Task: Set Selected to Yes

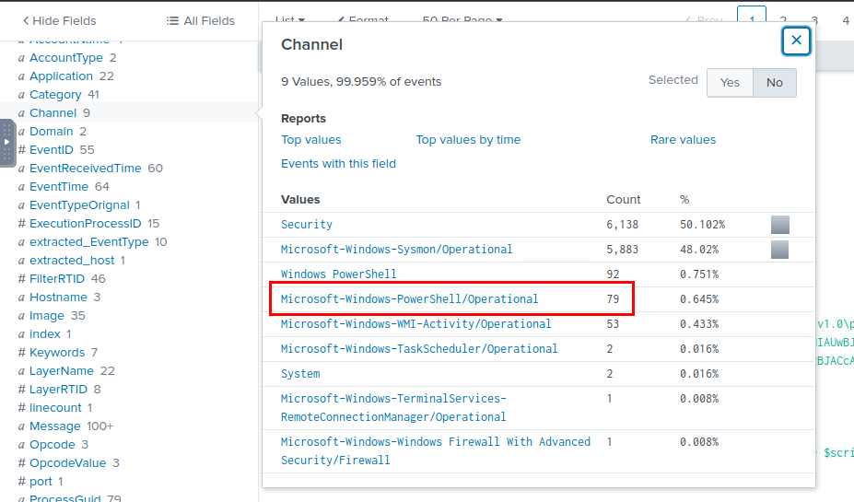Action: click(730, 83)
